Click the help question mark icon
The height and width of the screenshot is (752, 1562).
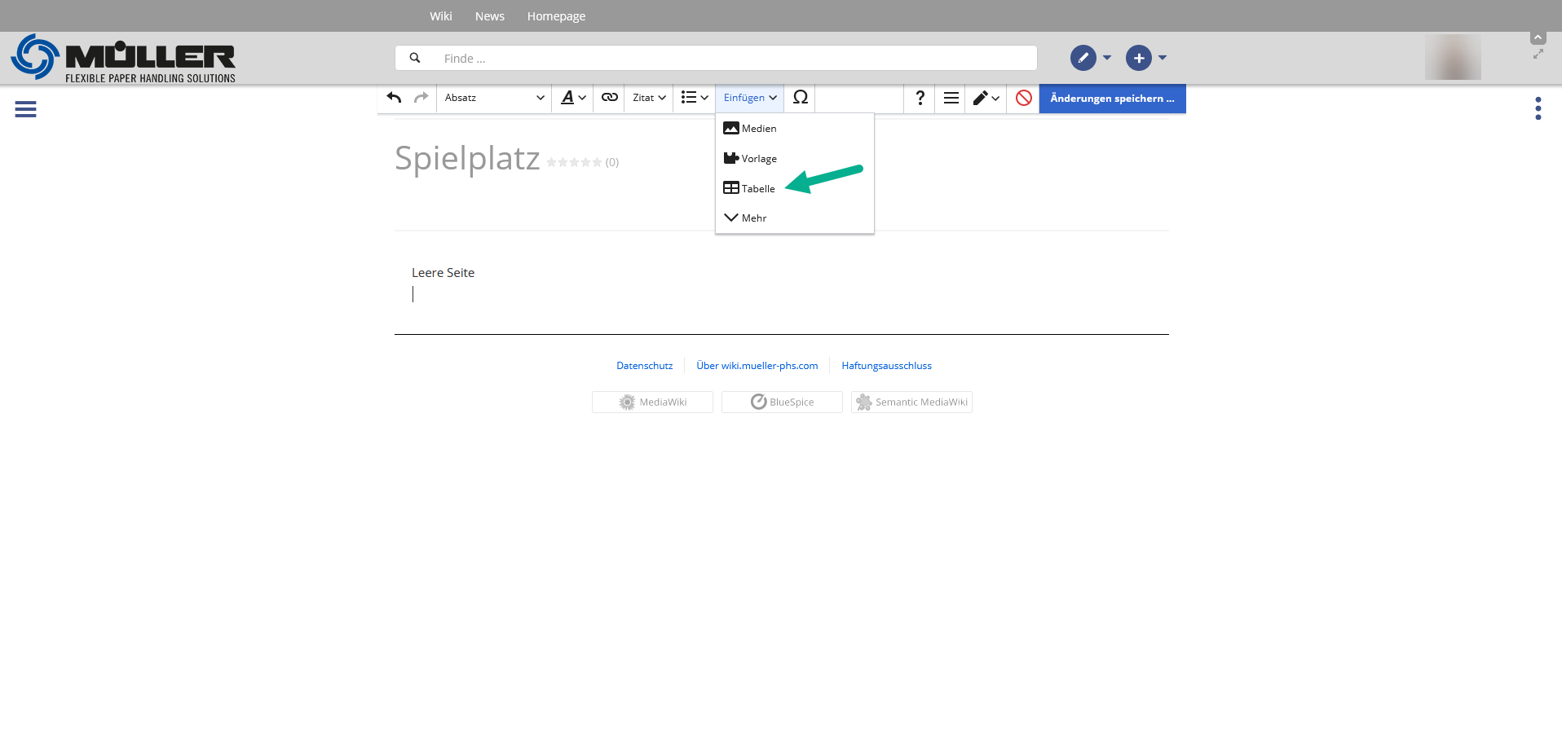coord(920,98)
